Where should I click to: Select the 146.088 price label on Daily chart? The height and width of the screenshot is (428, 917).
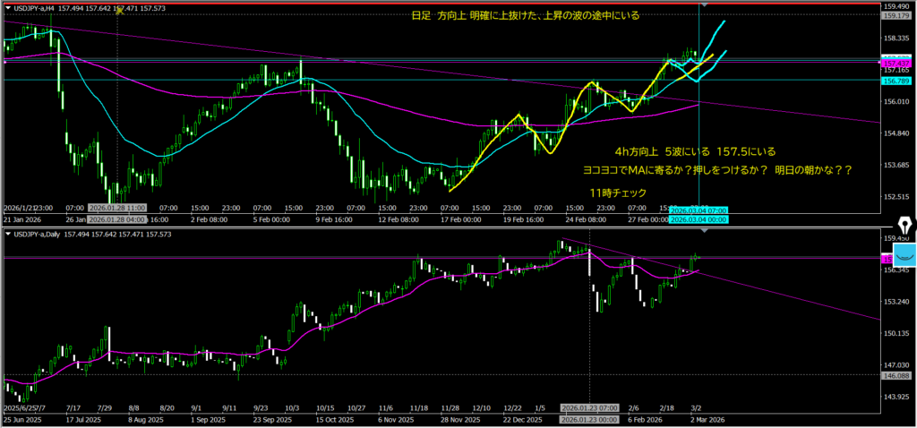tap(896, 376)
